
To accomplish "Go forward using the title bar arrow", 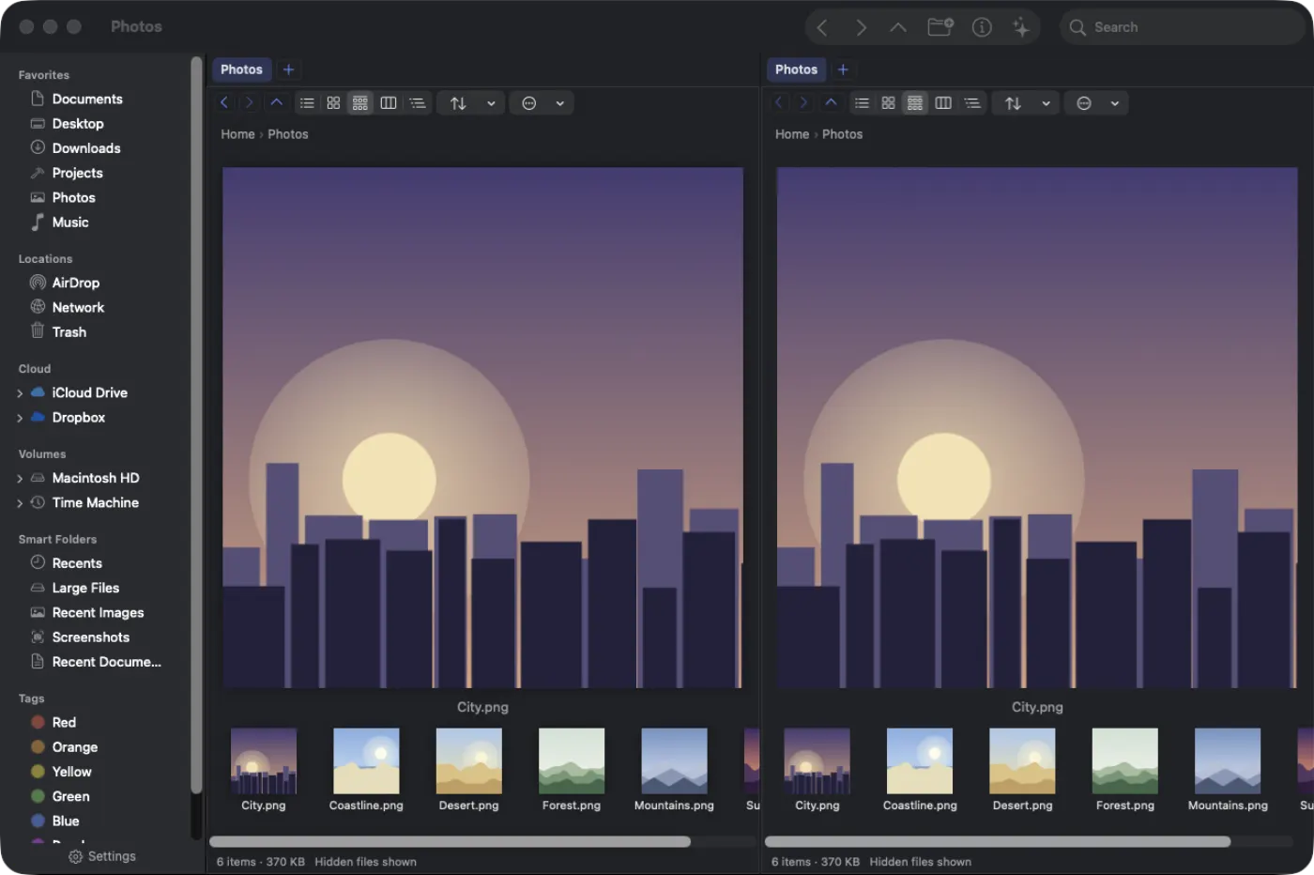I will pyautogui.click(x=861, y=27).
